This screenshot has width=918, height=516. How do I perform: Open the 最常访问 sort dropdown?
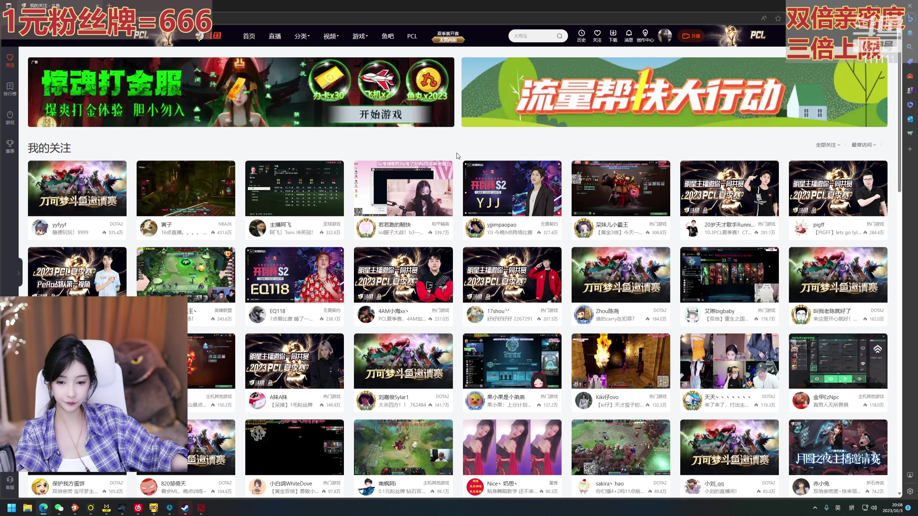(863, 145)
